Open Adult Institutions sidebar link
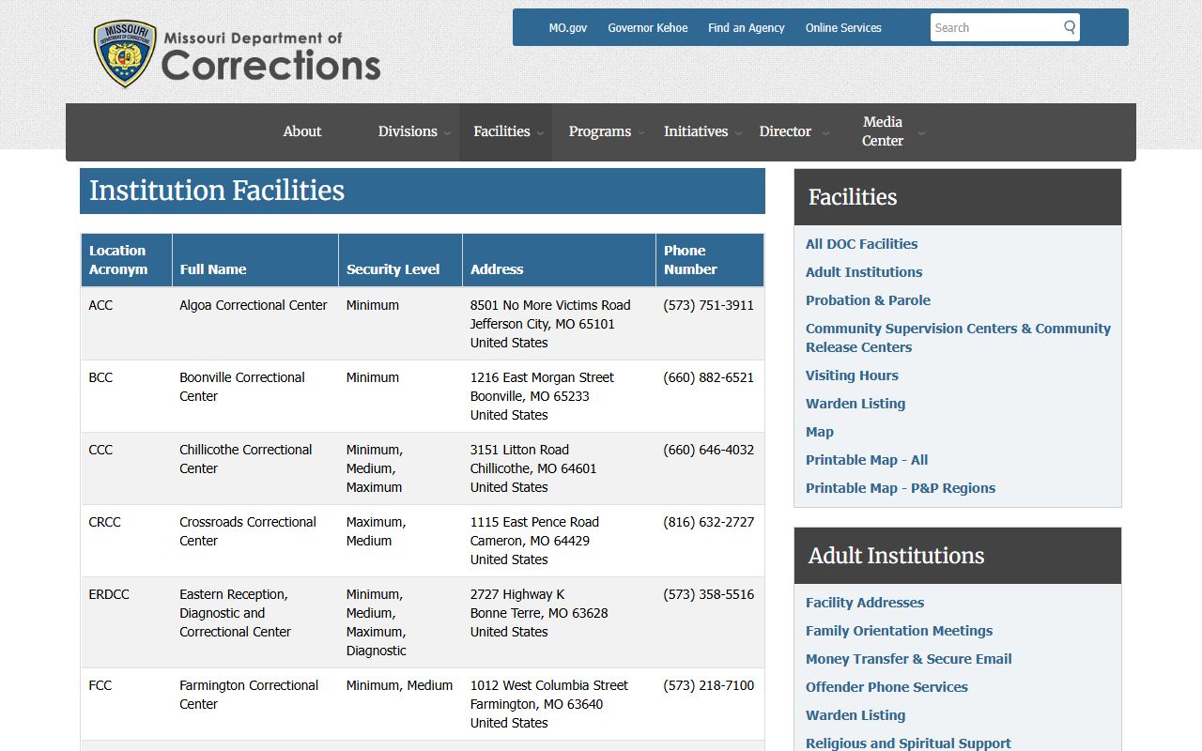Viewport: 1202px width, 751px height. tap(864, 272)
